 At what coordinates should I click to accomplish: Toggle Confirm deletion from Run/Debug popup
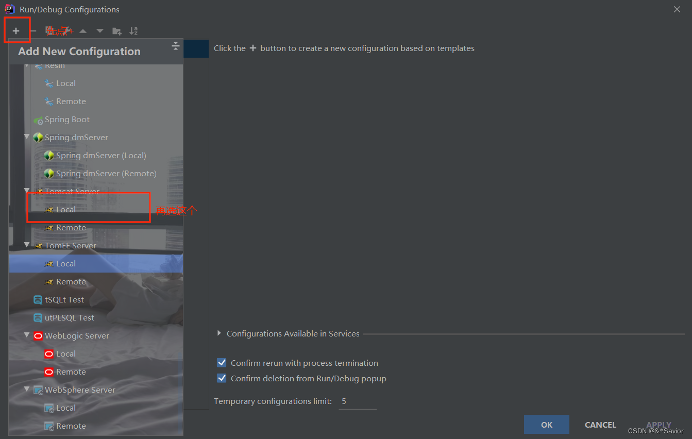[222, 378]
